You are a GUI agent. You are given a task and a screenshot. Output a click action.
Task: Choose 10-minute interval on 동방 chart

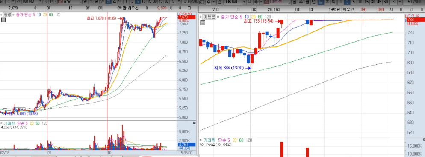pyautogui.click(x=143, y=2)
